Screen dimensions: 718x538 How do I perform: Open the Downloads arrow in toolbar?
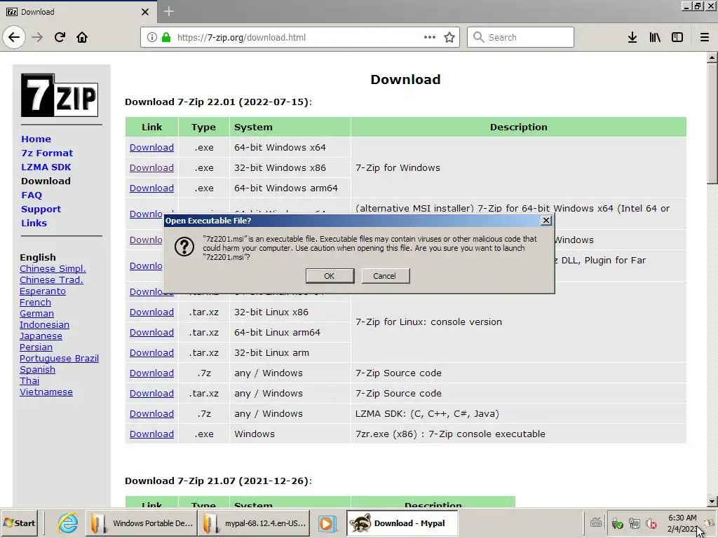tap(632, 37)
